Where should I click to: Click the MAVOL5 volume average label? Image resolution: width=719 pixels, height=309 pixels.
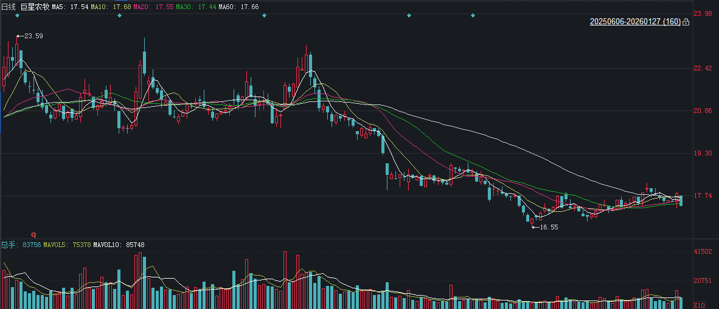coord(67,245)
